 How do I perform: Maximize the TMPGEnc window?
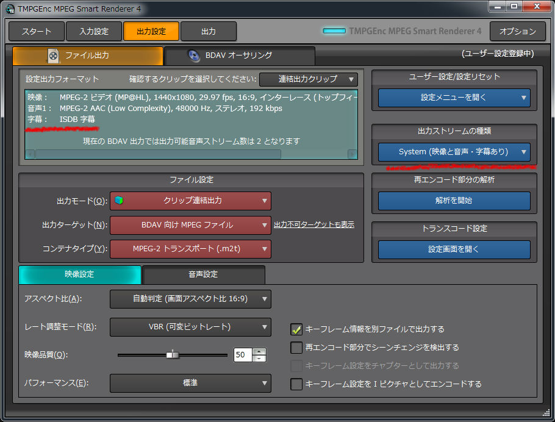(x=514, y=6)
